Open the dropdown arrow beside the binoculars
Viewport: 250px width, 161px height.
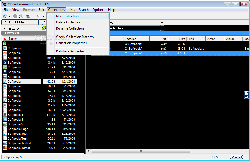[33, 16]
